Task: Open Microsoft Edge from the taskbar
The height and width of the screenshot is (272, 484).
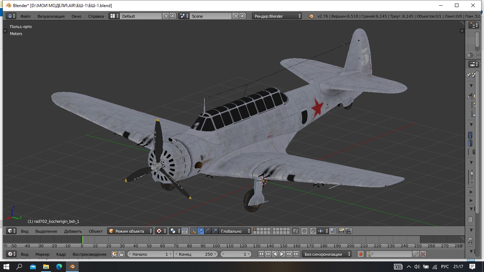Action: [x=59, y=267]
